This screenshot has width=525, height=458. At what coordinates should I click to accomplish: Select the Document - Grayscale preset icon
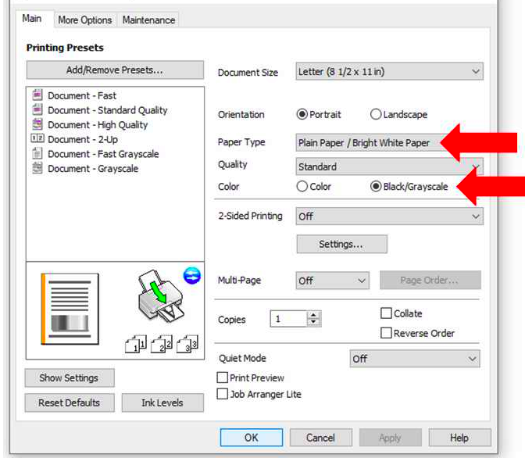37,168
